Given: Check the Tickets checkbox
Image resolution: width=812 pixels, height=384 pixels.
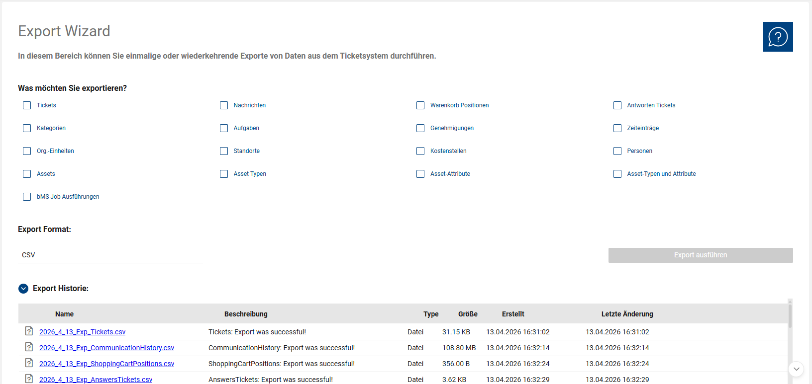Looking at the screenshot, I should [x=27, y=105].
